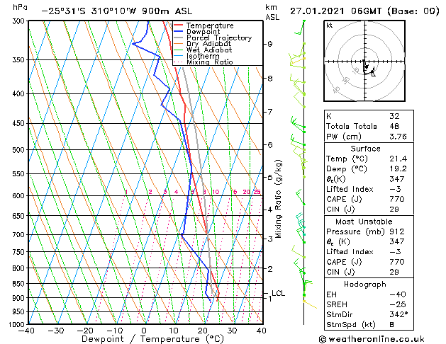Click the date 27.01.2021 06GMT header
The image size is (446, 344).
click(x=335, y=11)
